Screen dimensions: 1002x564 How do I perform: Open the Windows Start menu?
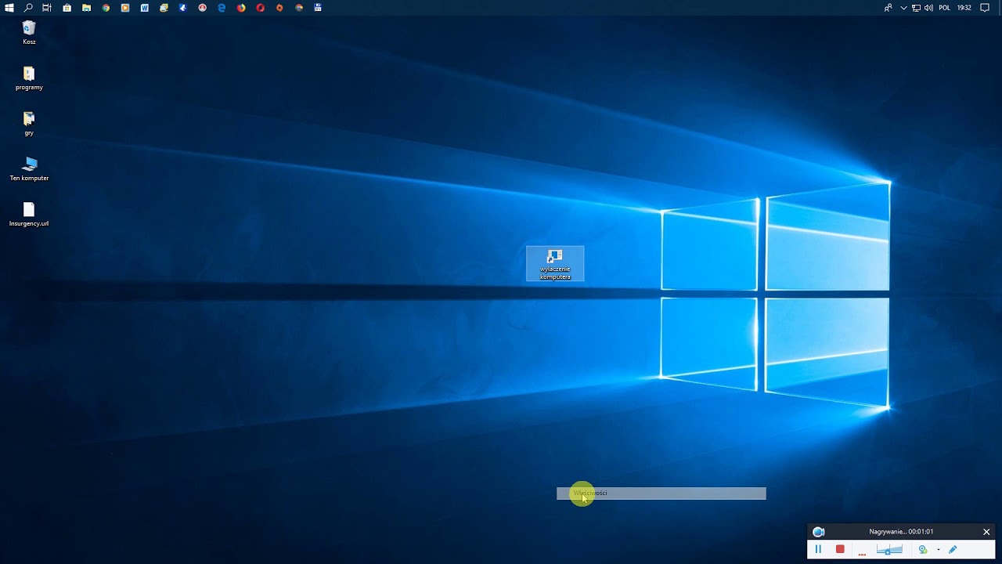9,8
